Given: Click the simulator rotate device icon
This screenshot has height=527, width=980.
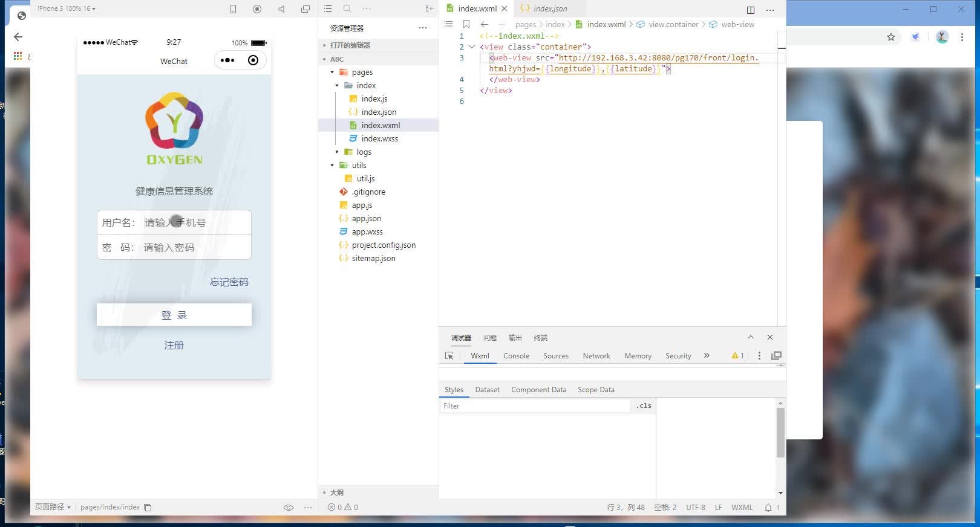Looking at the screenshot, I should point(233,9).
